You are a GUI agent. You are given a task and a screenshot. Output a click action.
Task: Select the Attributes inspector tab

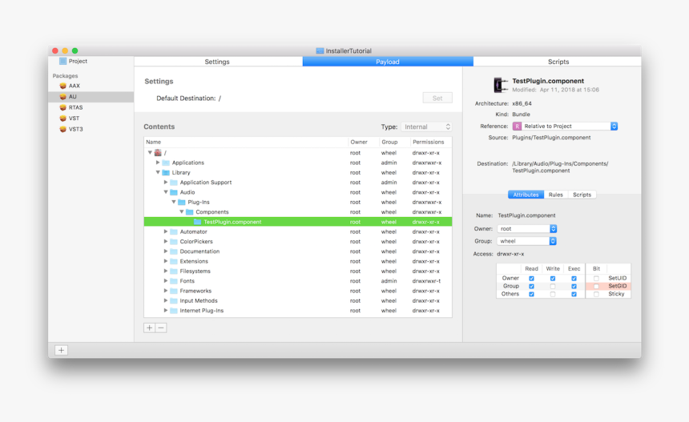pyautogui.click(x=526, y=195)
